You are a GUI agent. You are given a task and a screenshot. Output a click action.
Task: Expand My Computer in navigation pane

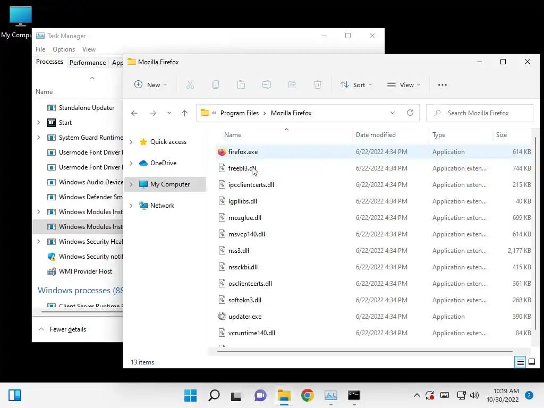[x=131, y=184]
